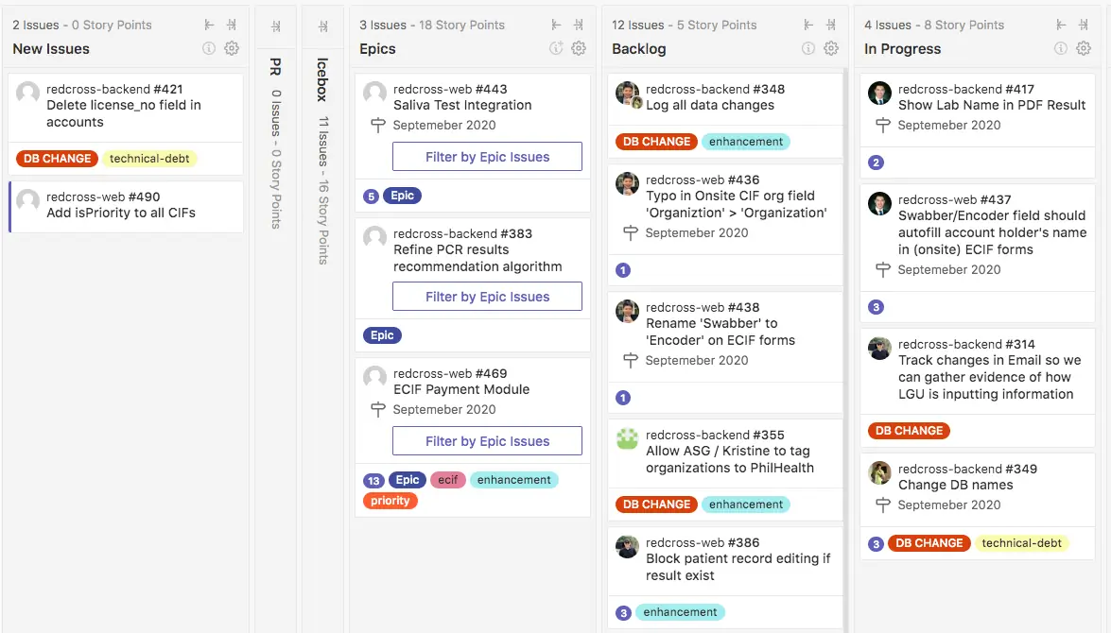Click assignee avatar on issue #349
This screenshot has height=633, width=1111.
click(x=879, y=472)
